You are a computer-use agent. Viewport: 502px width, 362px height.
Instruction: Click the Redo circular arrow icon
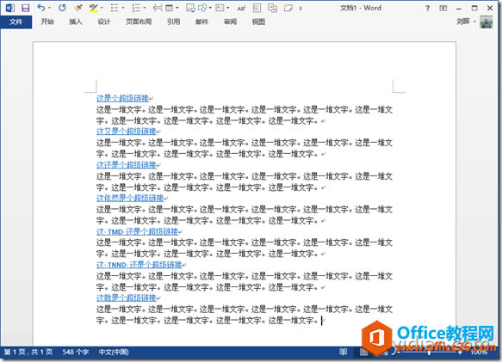click(x=62, y=8)
